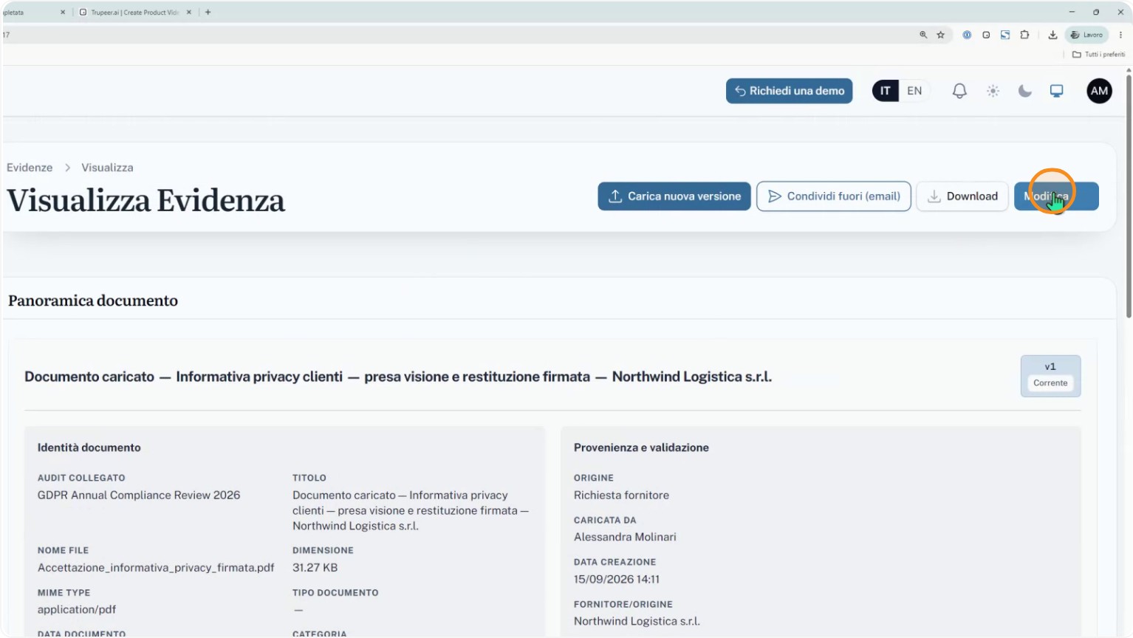
Task: Click the application/pdf mime type value
Action: tap(77, 610)
